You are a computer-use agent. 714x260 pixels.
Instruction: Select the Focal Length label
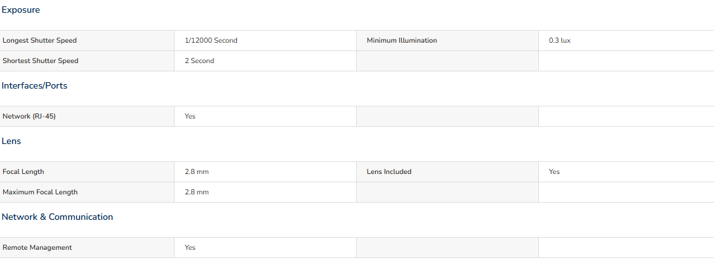23,171
